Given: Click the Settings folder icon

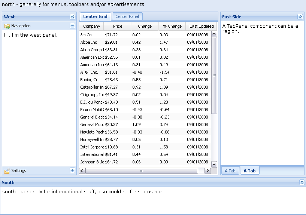Looking at the screenshot, I should tap(7, 171).
